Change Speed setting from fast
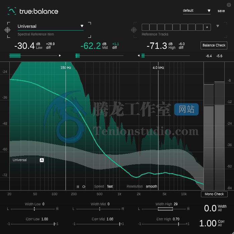 (110, 186)
